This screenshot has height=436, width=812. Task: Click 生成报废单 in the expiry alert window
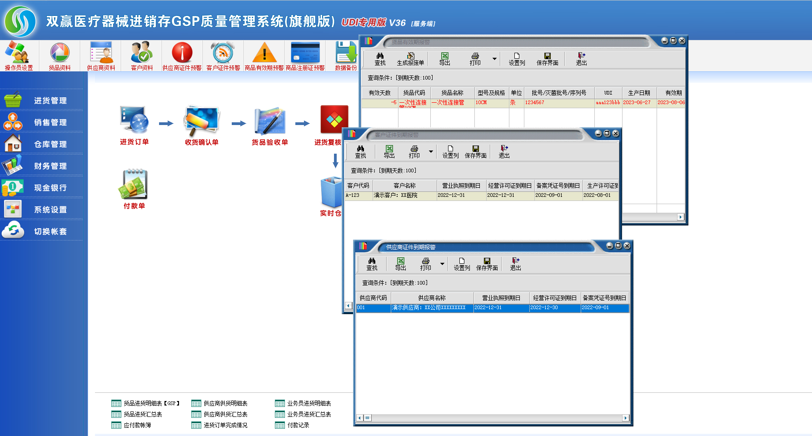pyautogui.click(x=410, y=59)
